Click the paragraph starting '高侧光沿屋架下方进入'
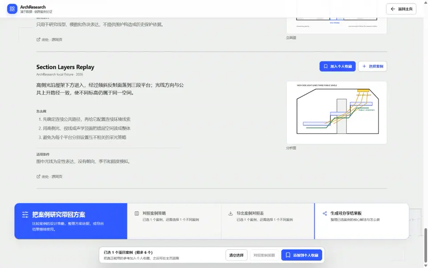 pyautogui.click(x=110, y=89)
